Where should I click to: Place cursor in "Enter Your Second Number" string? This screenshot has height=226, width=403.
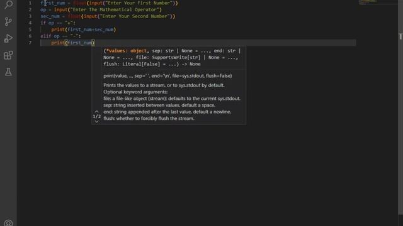[x=135, y=16]
